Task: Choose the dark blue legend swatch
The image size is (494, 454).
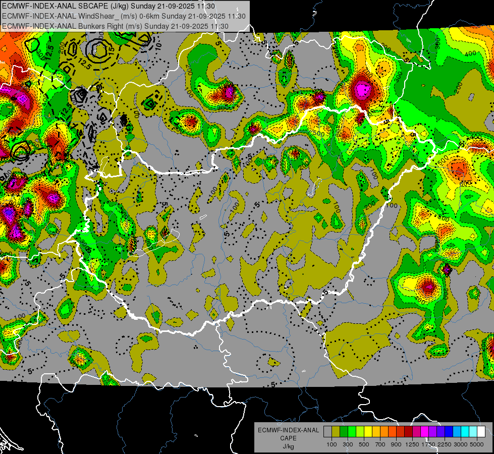Action: (x=449, y=432)
